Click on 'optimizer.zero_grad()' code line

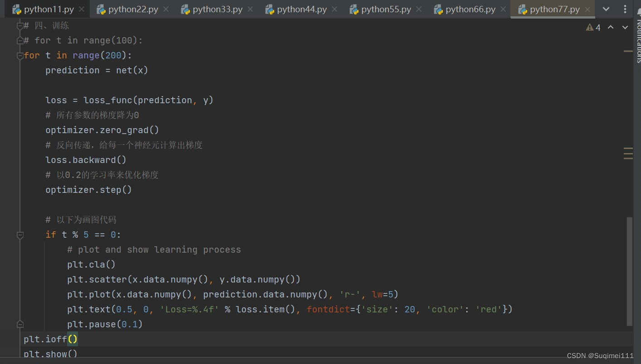click(x=102, y=130)
